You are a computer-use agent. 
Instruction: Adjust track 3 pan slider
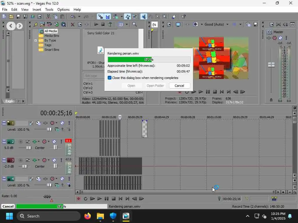pyautogui.click(x=55, y=166)
